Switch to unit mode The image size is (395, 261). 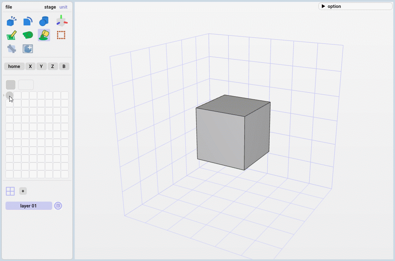point(63,7)
